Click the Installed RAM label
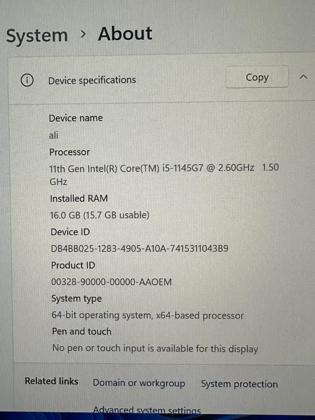The image size is (315, 420). (x=79, y=198)
